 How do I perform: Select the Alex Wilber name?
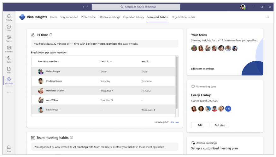click(52, 100)
